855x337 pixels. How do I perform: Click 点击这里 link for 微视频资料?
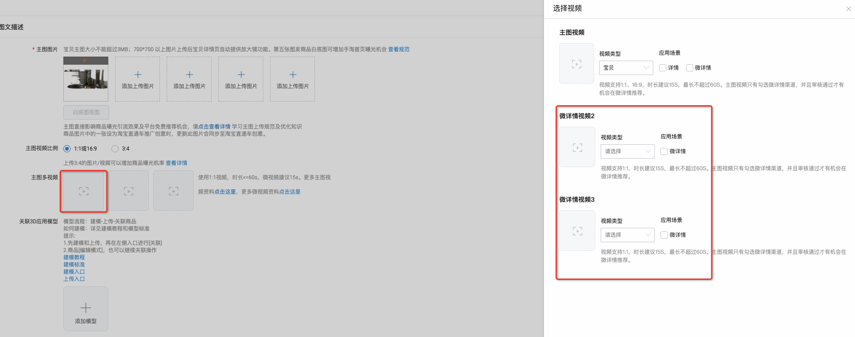coord(290,192)
